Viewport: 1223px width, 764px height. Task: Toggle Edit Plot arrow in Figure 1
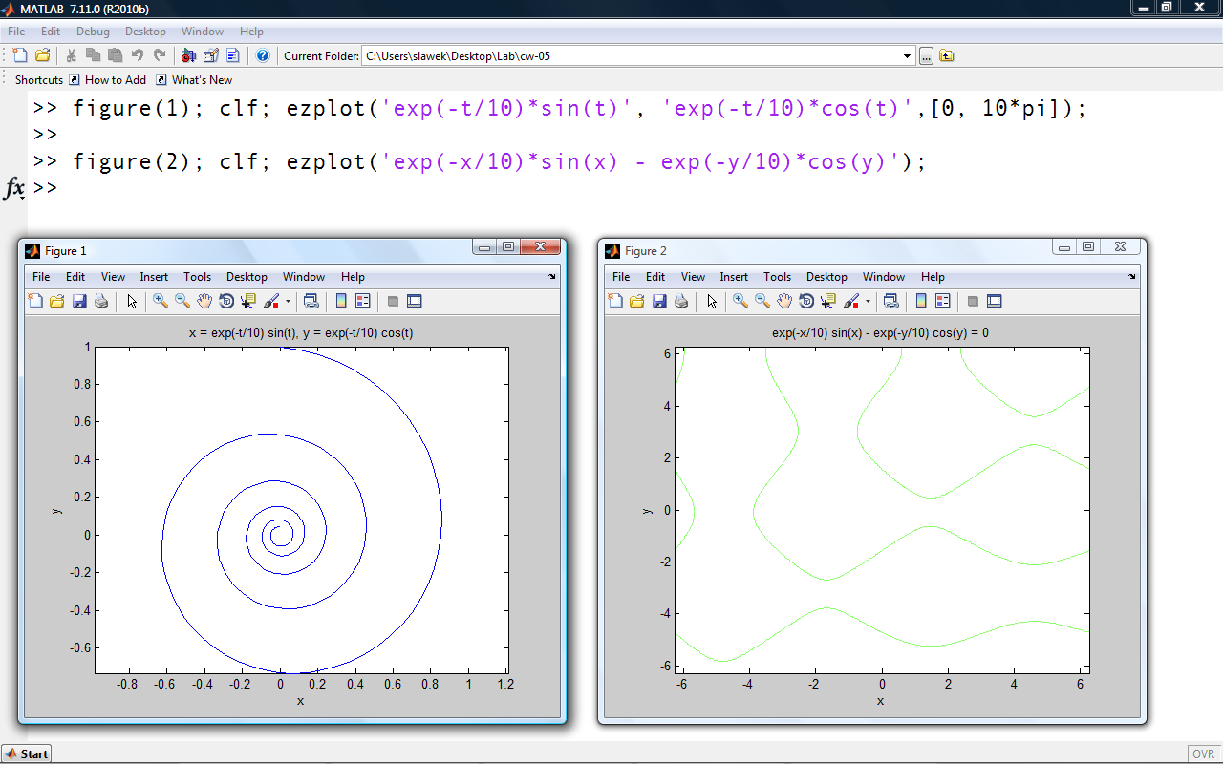tap(132, 302)
